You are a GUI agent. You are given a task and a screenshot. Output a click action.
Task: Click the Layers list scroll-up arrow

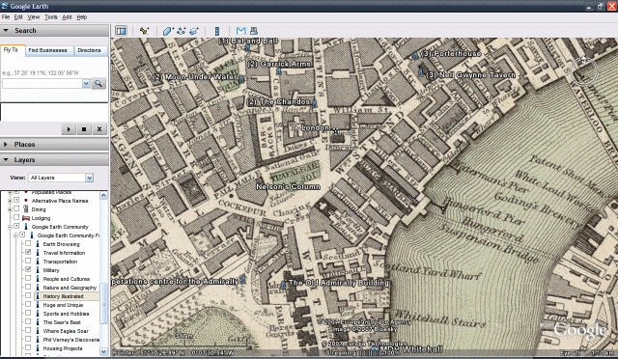pyautogui.click(x=103, y=196)
